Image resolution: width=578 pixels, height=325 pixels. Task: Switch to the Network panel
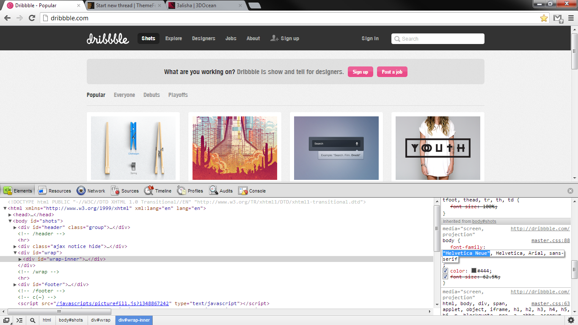point(91,191)
